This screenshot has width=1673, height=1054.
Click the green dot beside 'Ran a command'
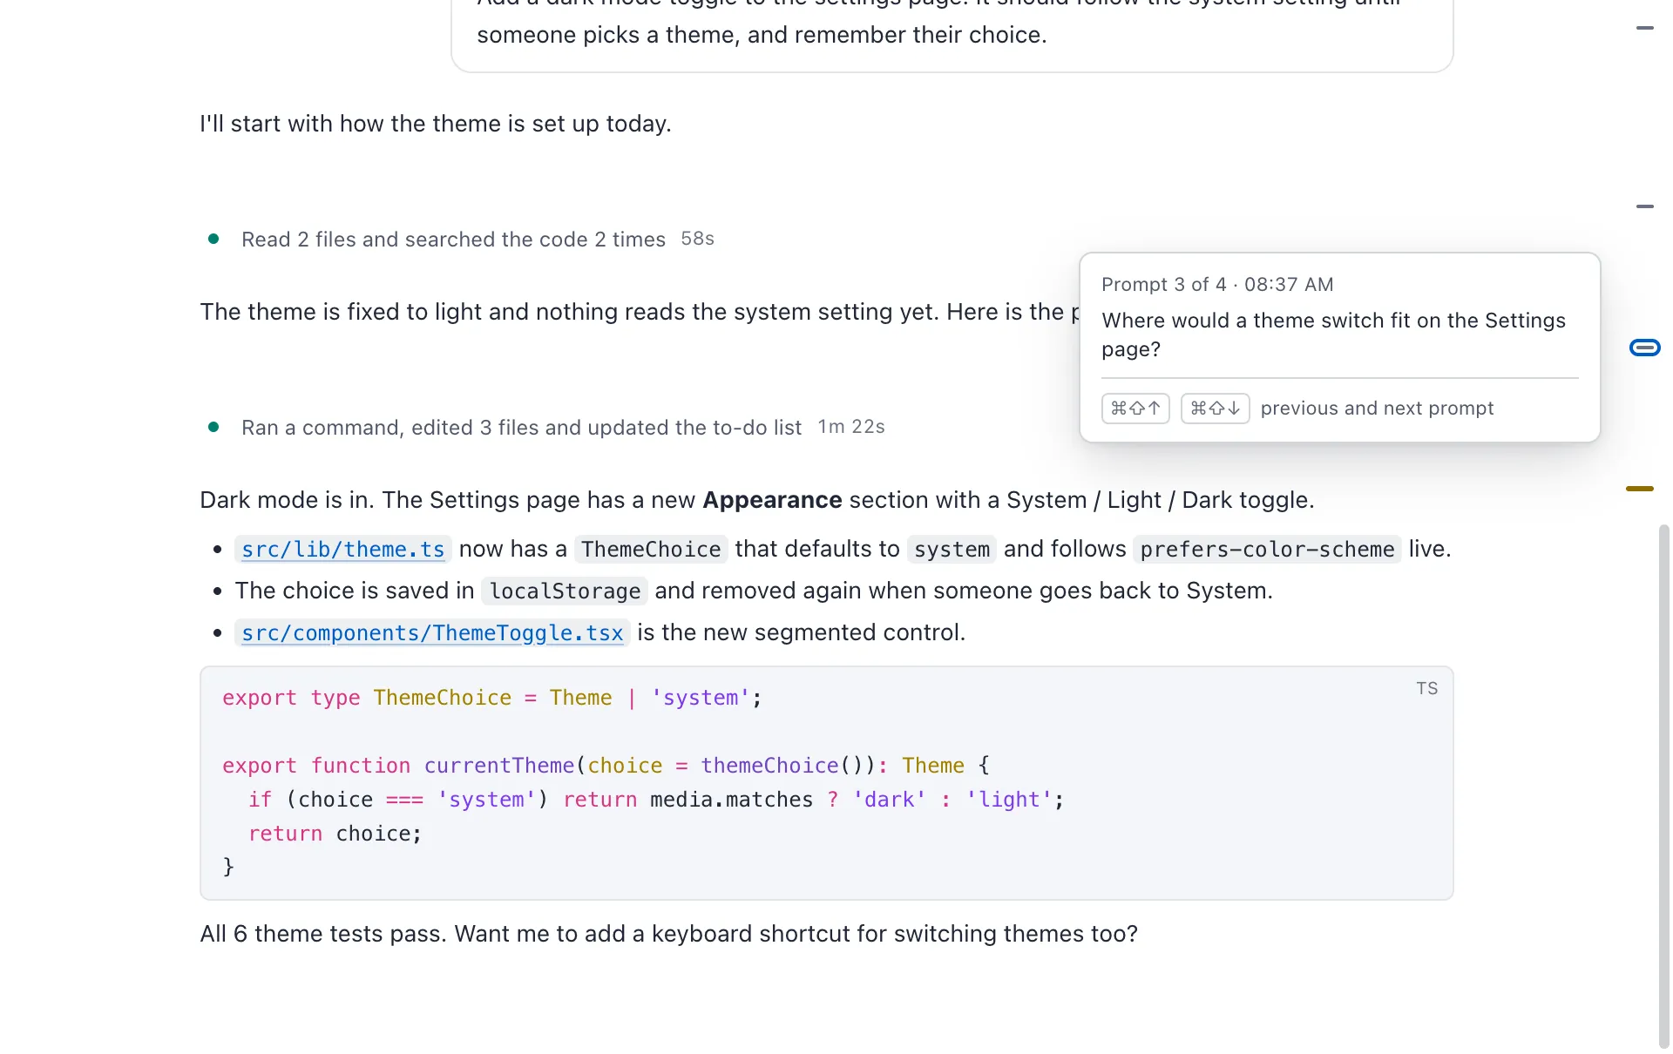[x=213, y=427]
